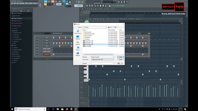The image size is (198, 111).
Task: Open Desktop location in Save As dialog
Action: 78,37
